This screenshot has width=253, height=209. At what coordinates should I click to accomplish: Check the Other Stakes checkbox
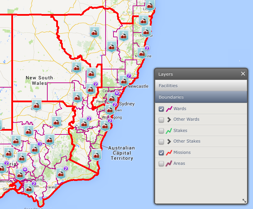click(x=161, y=142)
